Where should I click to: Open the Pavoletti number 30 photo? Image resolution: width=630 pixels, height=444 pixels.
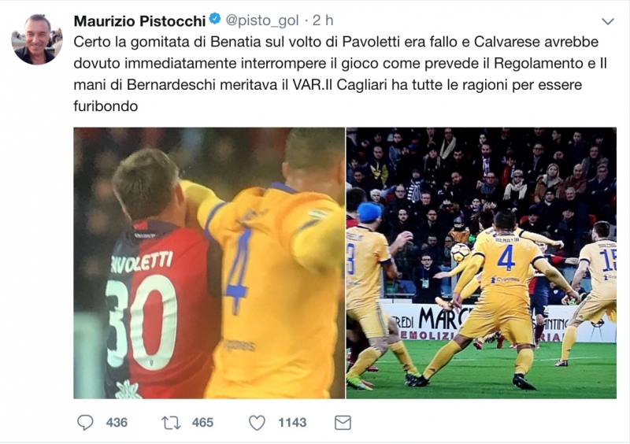209,263
